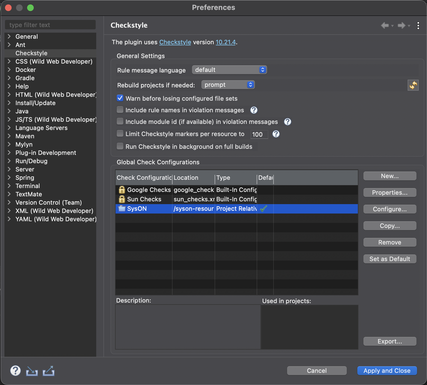Enable Include module id in violation messages
Screen dimensions: 427x385
[x=120, y=121]
